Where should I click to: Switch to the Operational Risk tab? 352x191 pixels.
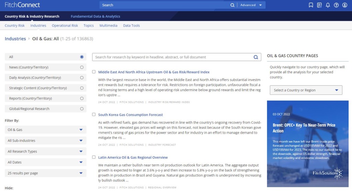[65, 25]
